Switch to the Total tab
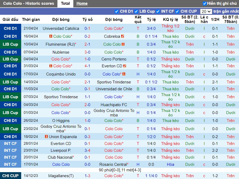Image resolution: width=239 pixels, height=179 pixels. 65,3
